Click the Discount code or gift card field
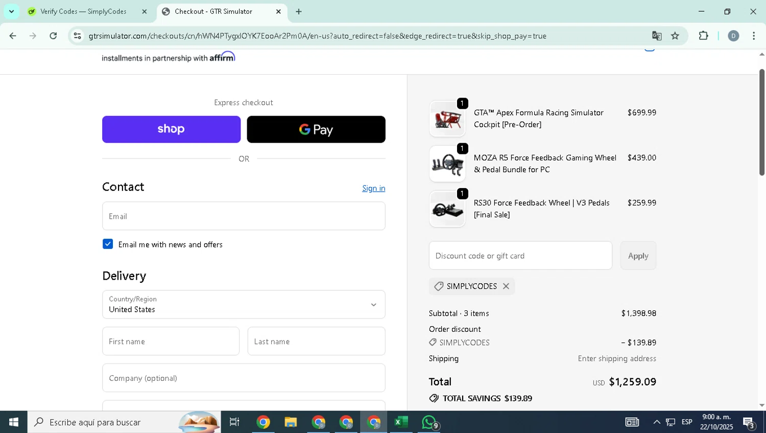The image size is (766, 433). pyautogui.click(x=520, y=256)
